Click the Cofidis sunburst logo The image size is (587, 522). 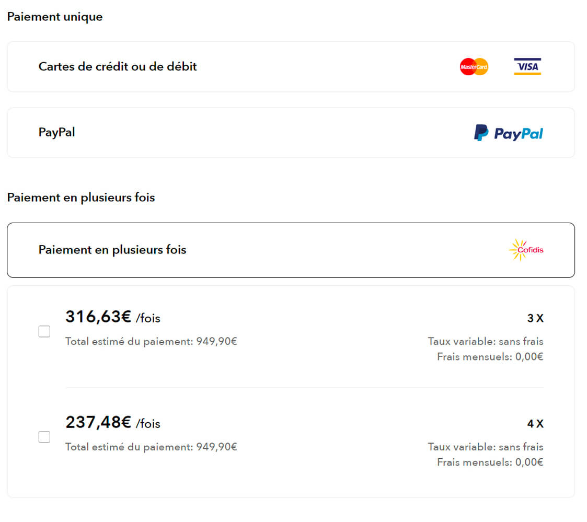click(x=526, y=250)
